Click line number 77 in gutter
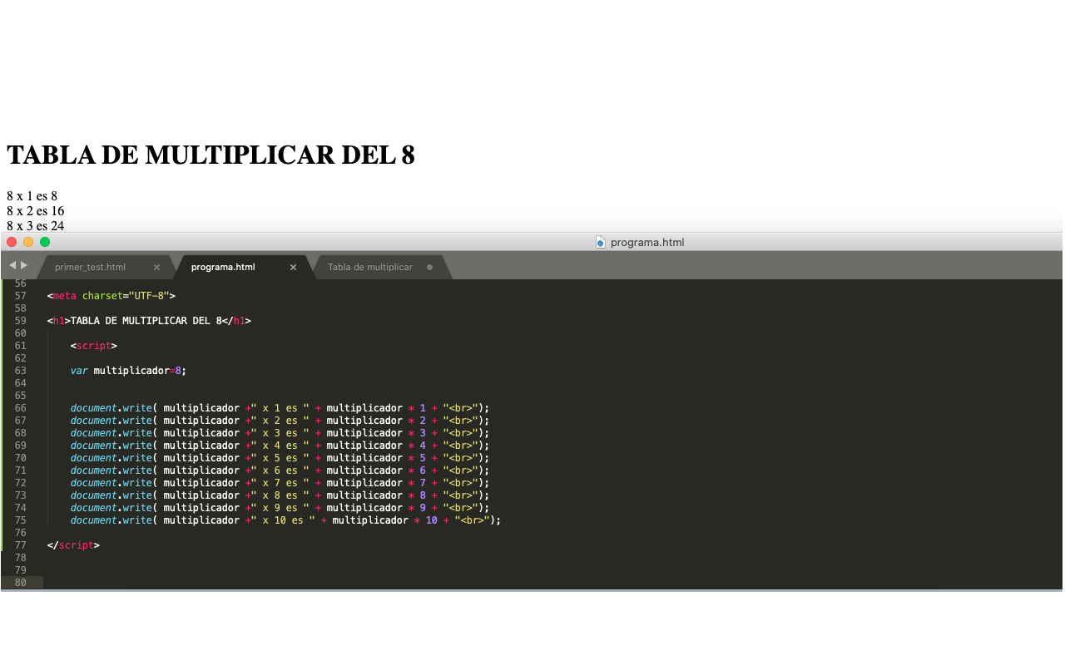The width and height of the screenshot is (1065, 665). click(x=21, y=545)
